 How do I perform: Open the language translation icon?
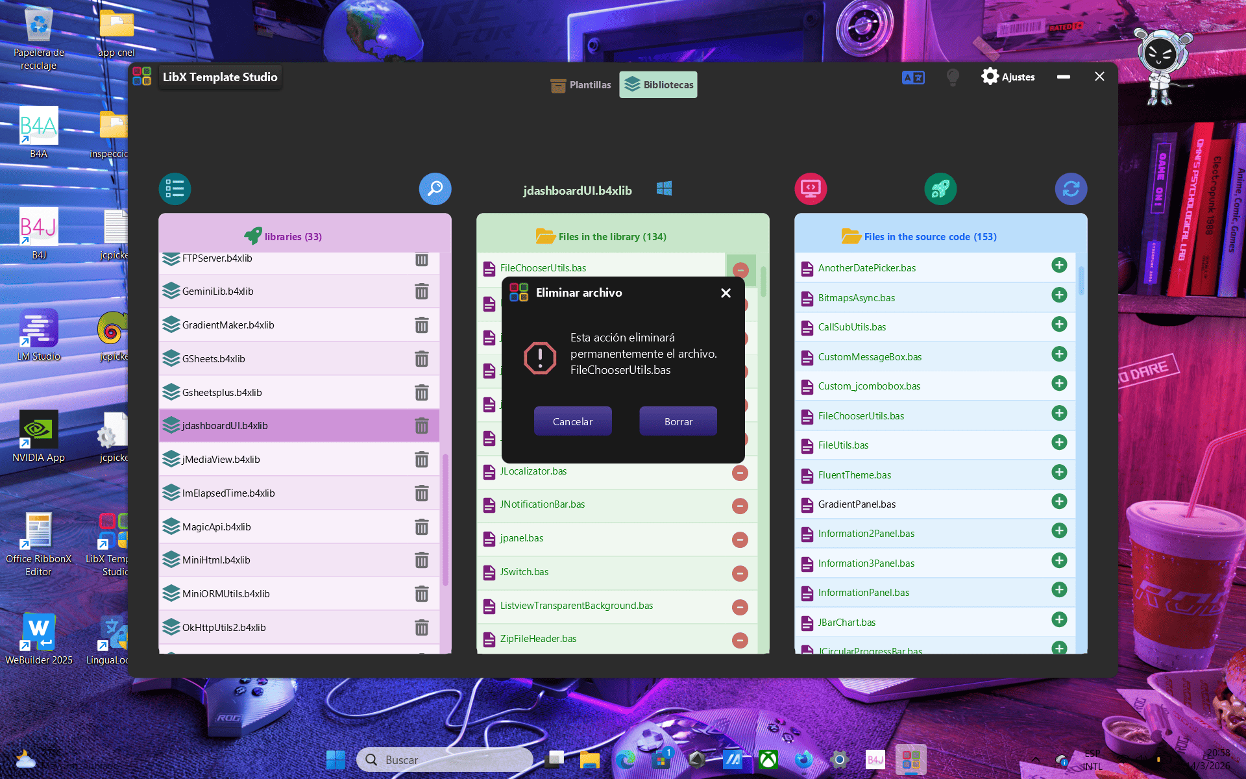click(913, 77)
